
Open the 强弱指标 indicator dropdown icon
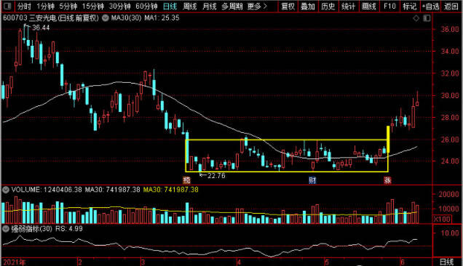pyautogui.click(x=6, y=228)
